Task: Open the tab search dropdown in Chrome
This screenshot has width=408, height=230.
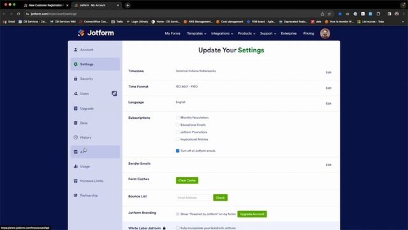Action: (x=403, y=5)
